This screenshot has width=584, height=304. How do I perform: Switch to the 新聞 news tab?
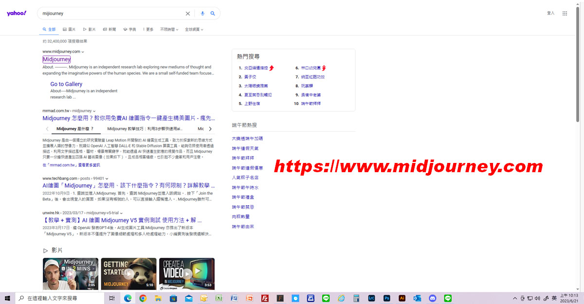pyautogui.click(x=109, y=29)
